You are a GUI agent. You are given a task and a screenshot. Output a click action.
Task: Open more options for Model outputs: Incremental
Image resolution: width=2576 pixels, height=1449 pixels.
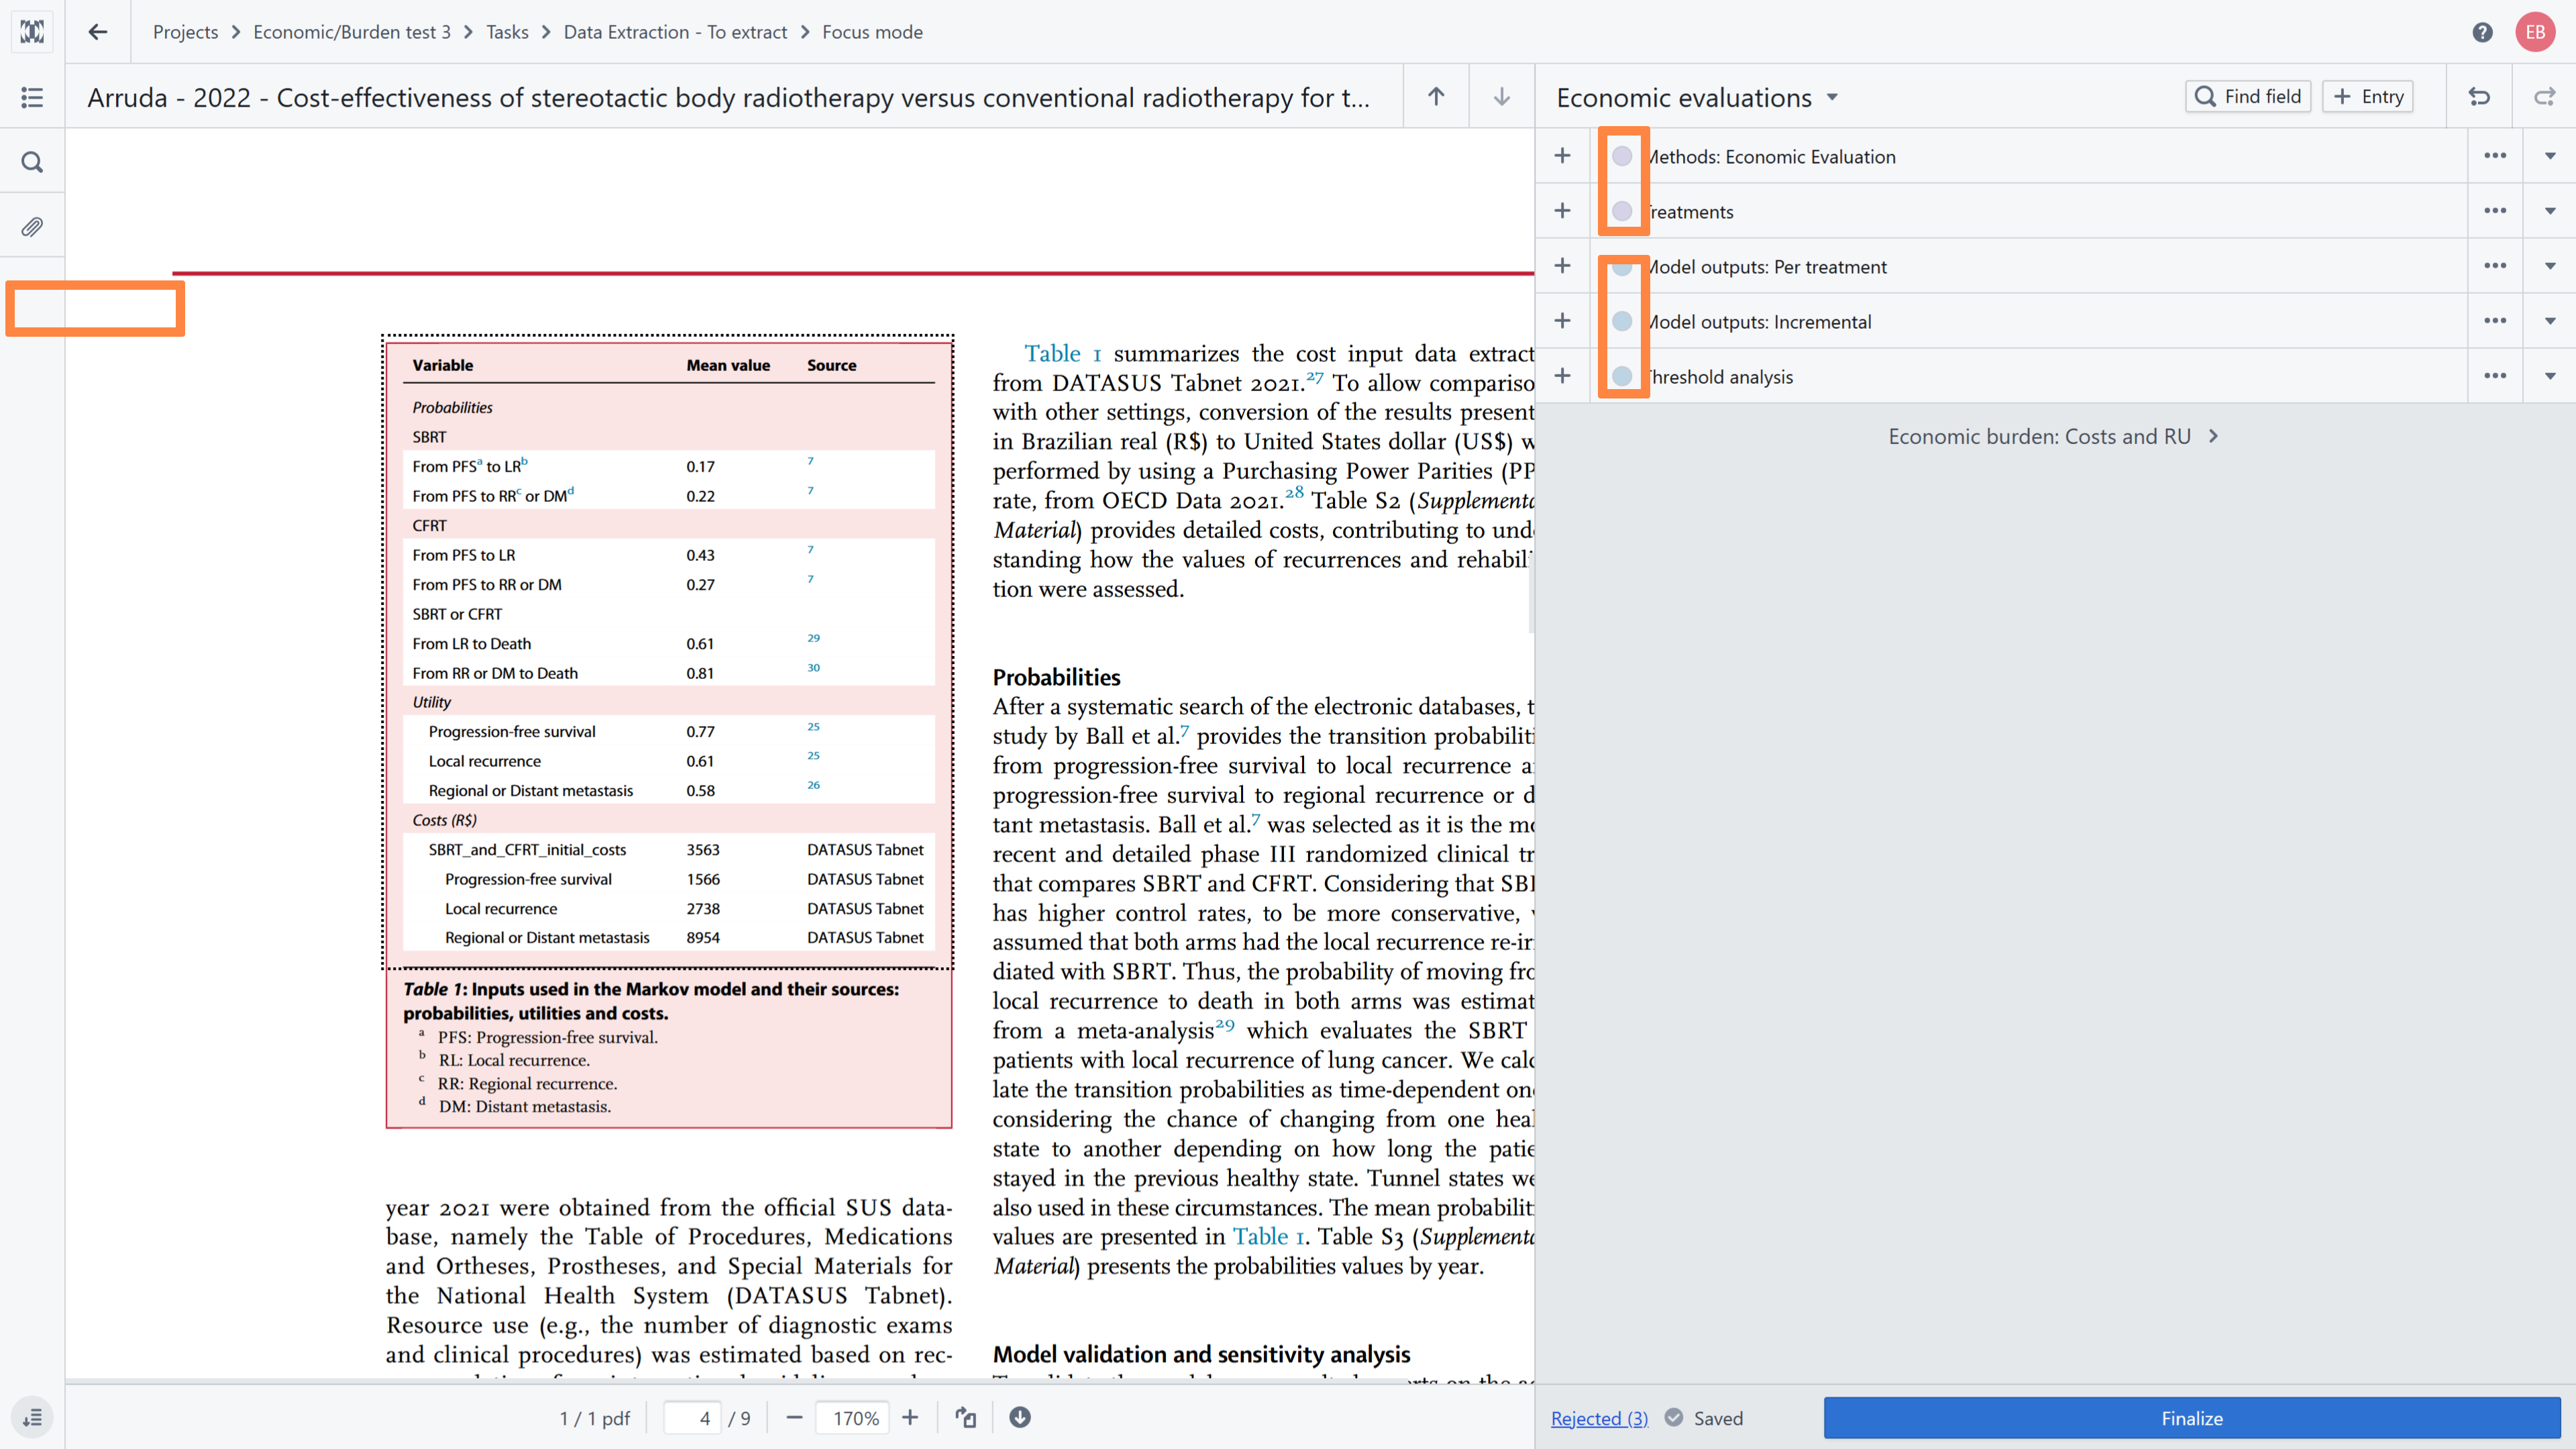[x=2495, y=321]
